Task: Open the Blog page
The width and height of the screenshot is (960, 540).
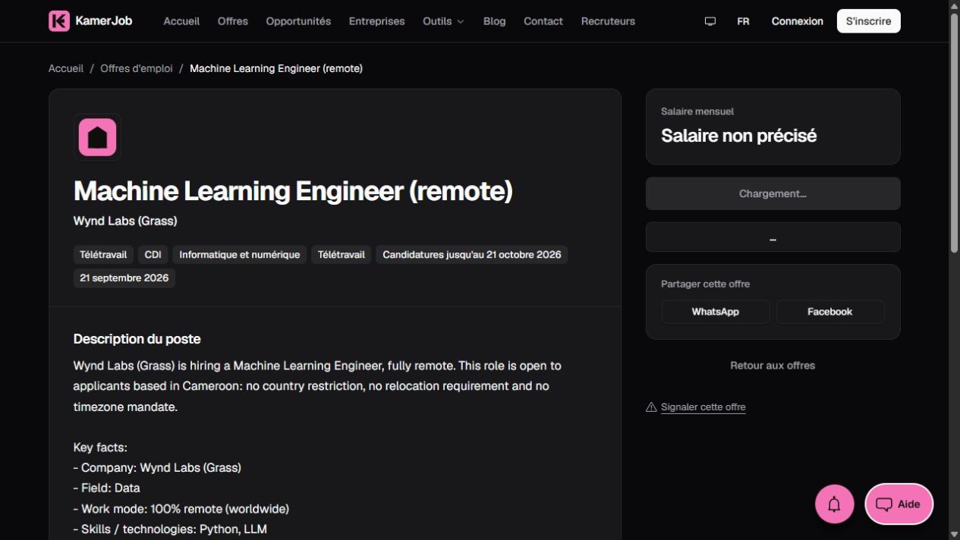Action: pos(494,21)
